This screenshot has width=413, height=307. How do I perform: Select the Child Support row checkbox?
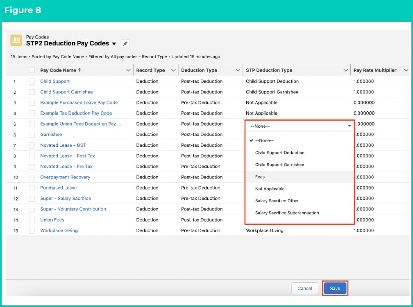[32, 81]
